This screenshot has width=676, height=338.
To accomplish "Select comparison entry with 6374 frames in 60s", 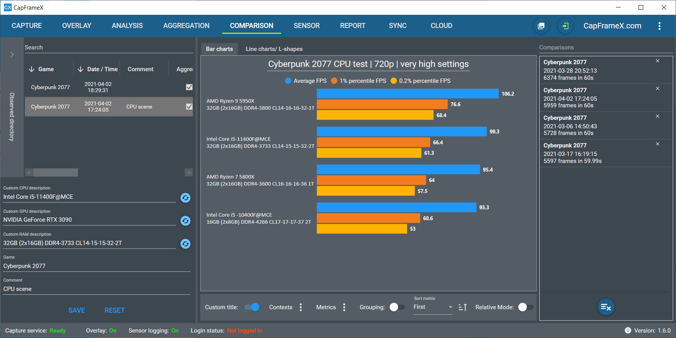I will [606, 70].
